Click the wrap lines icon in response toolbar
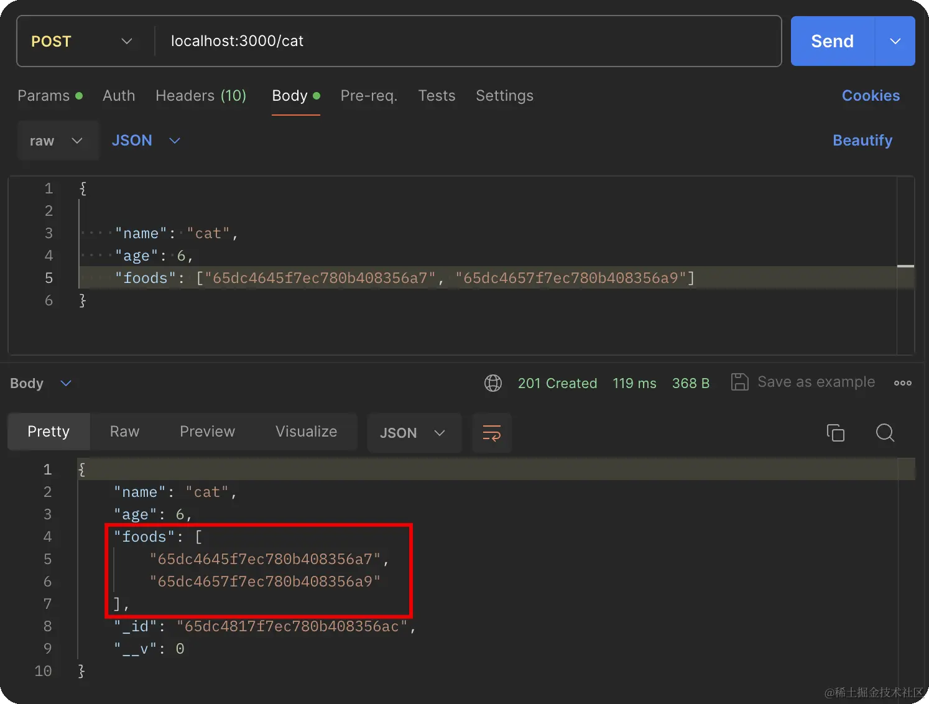 pos(491,433)
